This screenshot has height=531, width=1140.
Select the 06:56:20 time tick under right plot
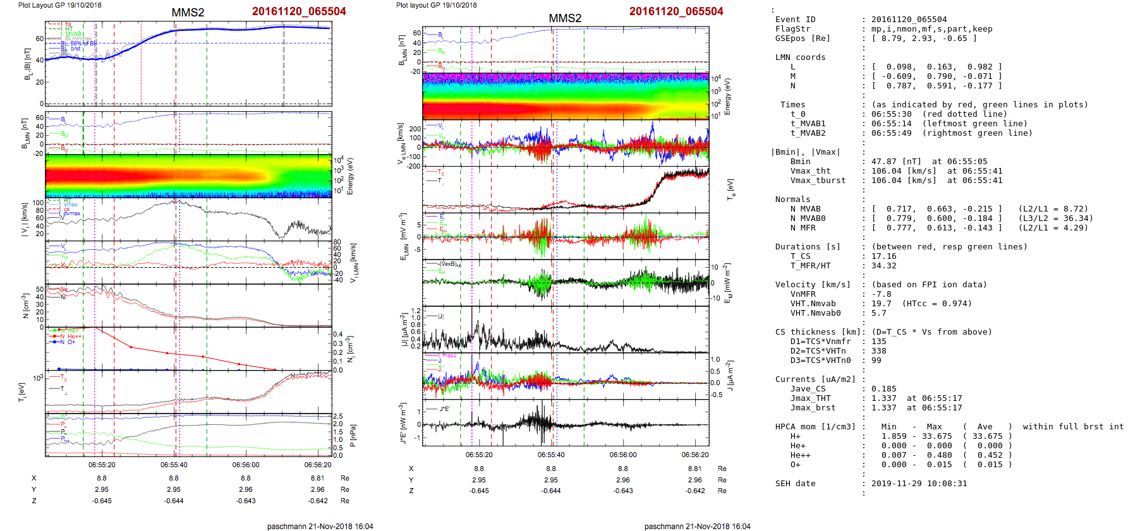695,455
